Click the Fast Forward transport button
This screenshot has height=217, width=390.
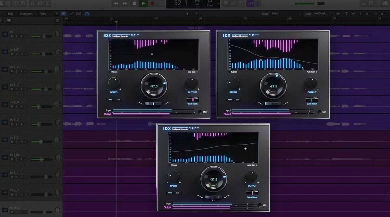(125, 4)
